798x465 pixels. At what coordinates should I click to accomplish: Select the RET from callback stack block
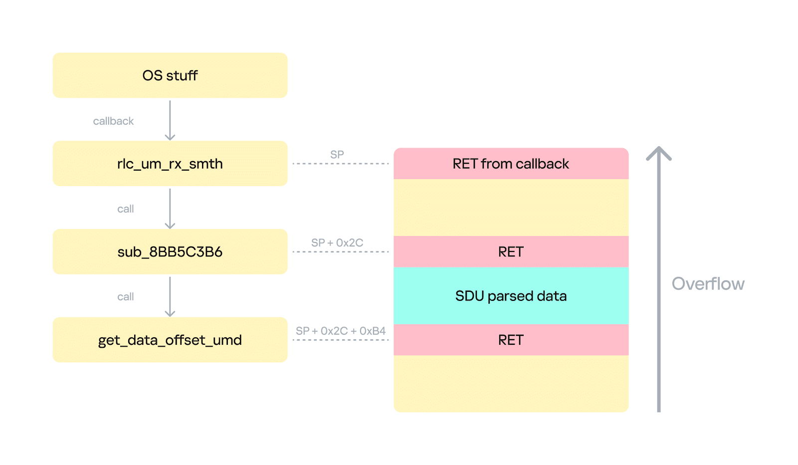[511, 164]
